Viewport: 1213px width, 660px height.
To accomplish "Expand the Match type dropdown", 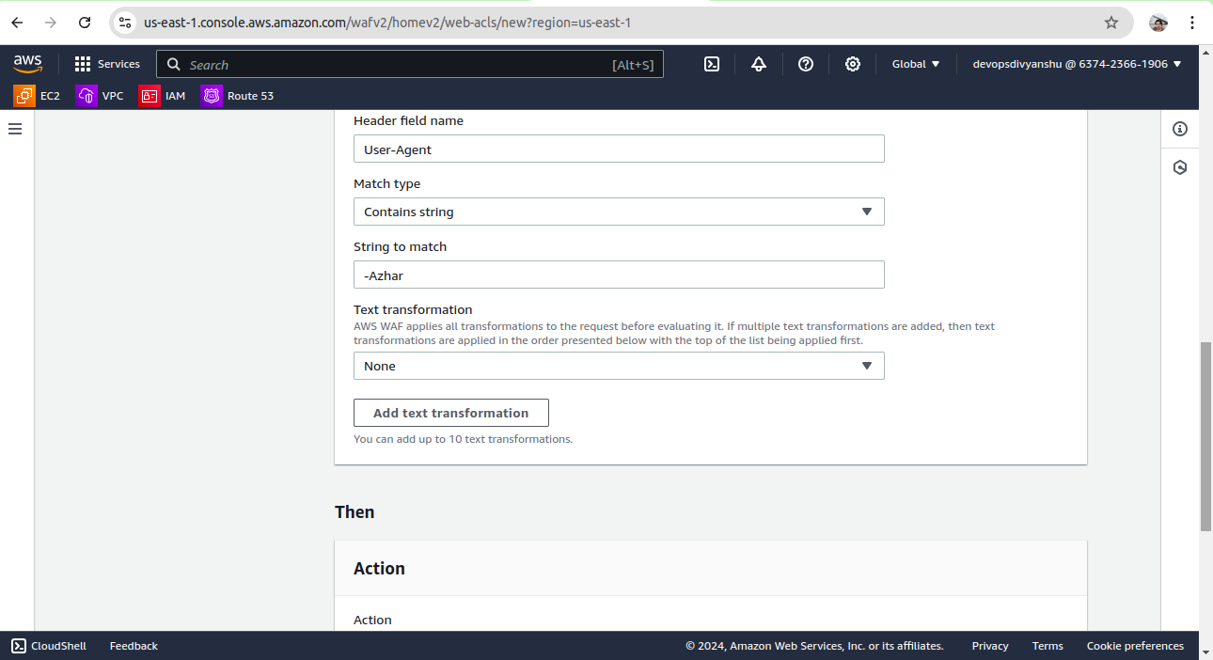I will click(x=619, y=212).
